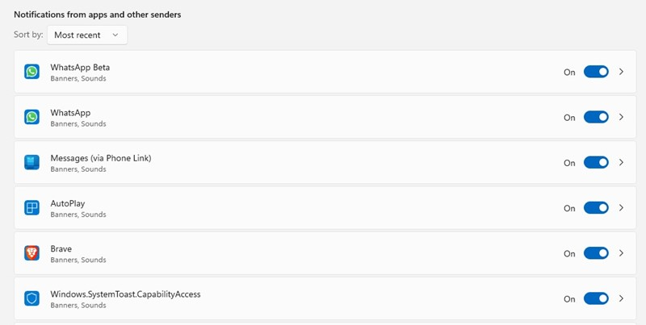Click the Messages Phone Link icon

pos(31,163)
